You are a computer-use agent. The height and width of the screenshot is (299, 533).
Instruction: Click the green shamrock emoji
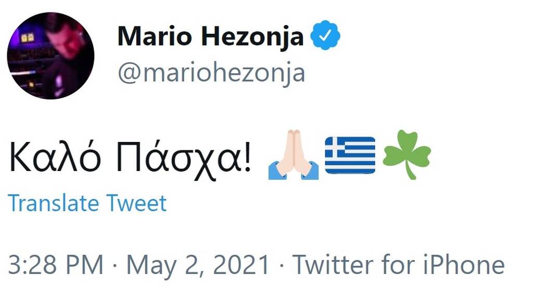coord(407,155)
